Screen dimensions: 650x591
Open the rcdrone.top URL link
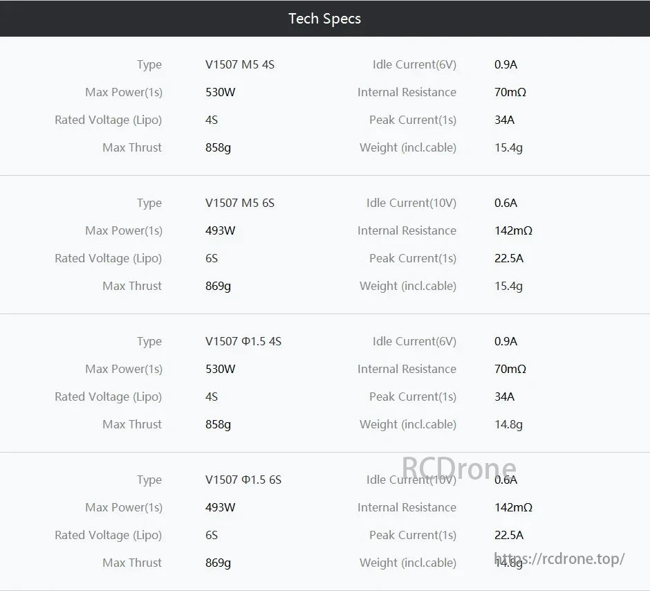[x=559, y=558]
